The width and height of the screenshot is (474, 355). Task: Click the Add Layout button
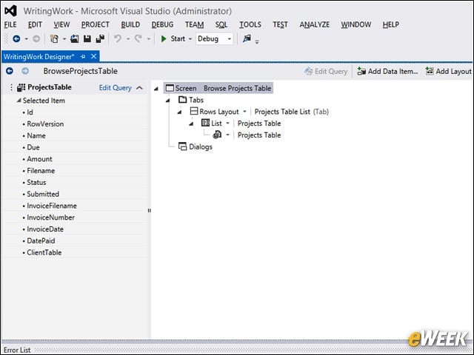pyautogui.click(x=449, y=71)
